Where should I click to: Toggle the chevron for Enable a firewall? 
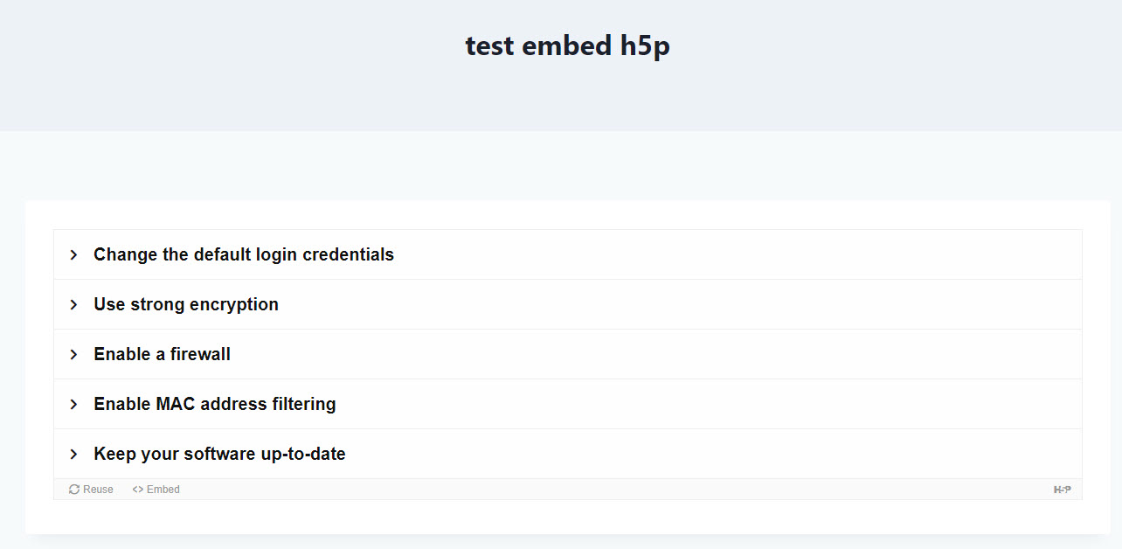(x=74, y=354)
